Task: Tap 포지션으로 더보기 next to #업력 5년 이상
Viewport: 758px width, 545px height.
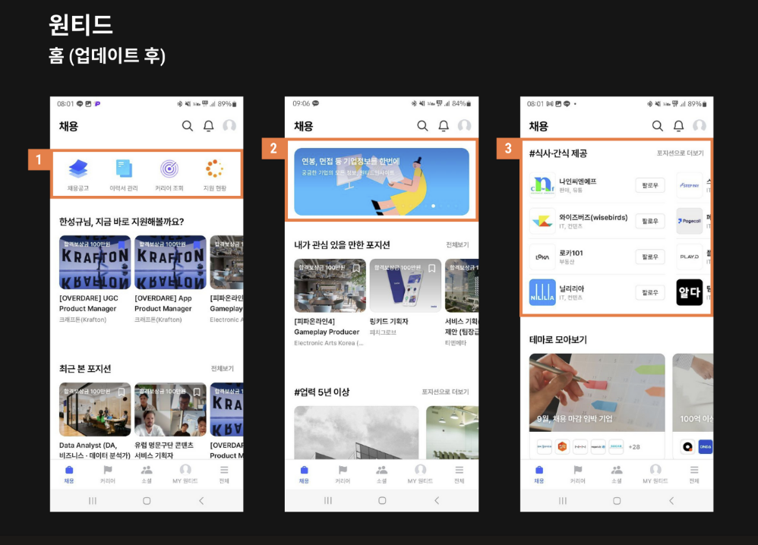Action: point(445,392)
